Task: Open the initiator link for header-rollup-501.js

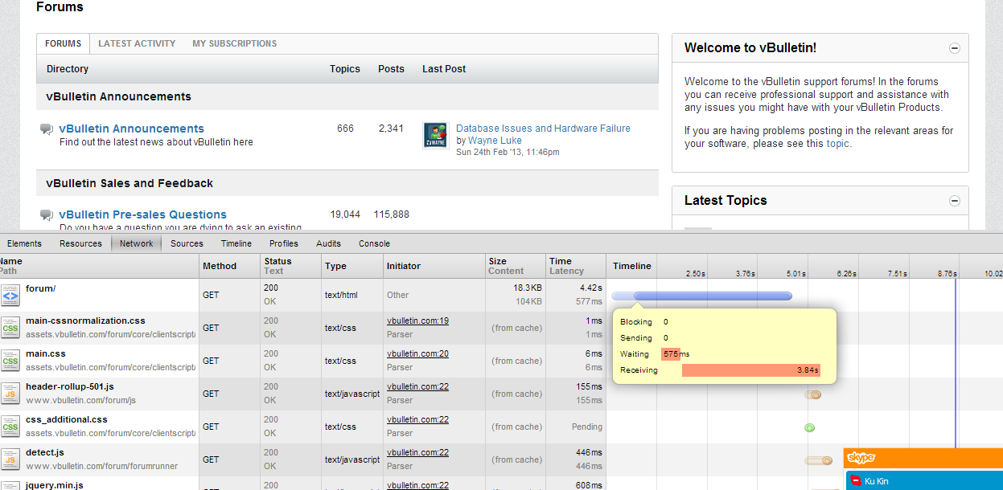Action: pyautogui.click(x=417, y=387)
